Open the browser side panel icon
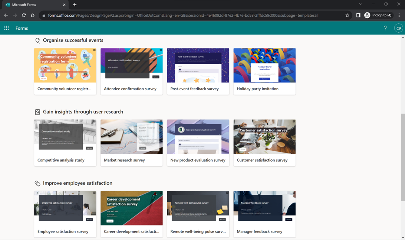Screen dimensions: 405x240 [x=358, y=15]
